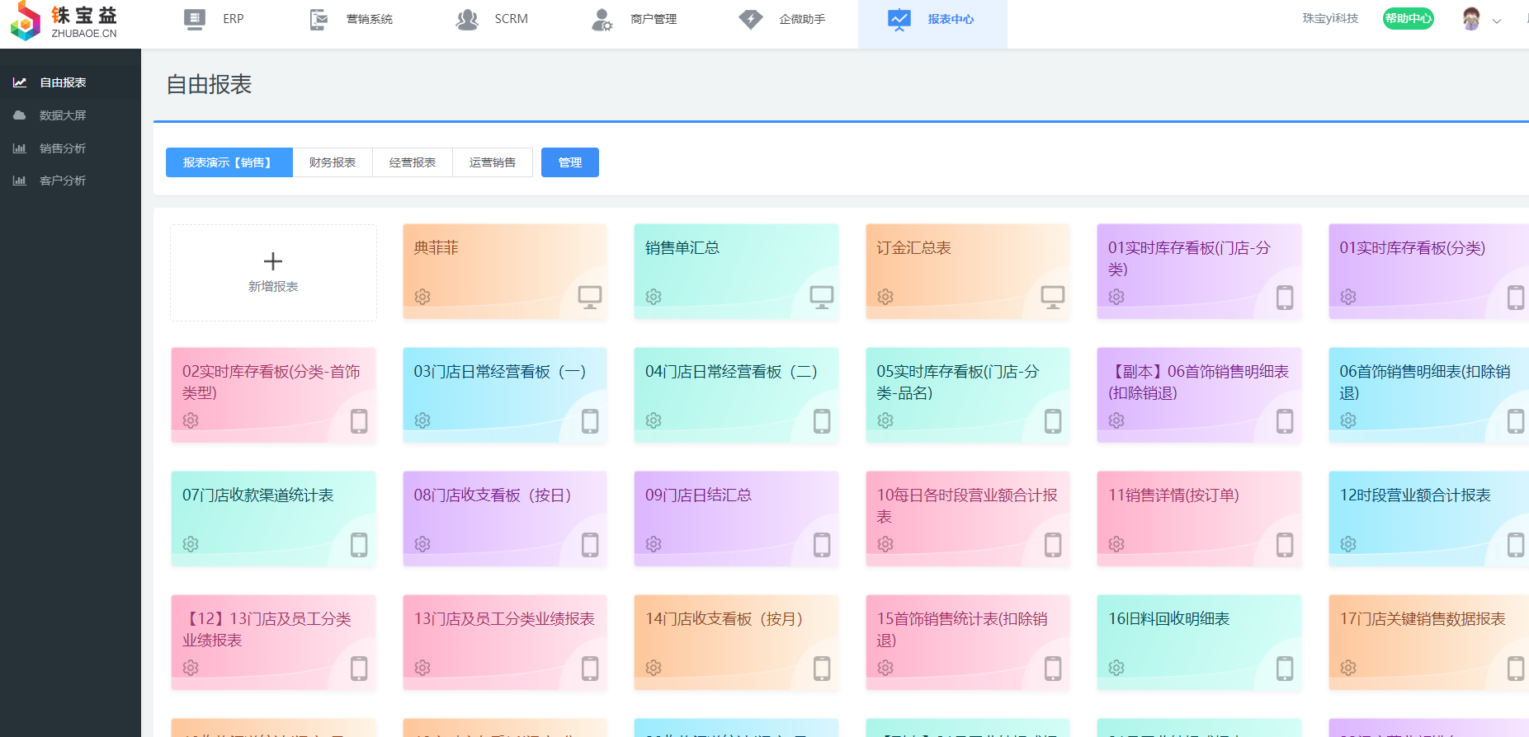Open gear on 16旧料回收明细表 card

coord(1116,668)
